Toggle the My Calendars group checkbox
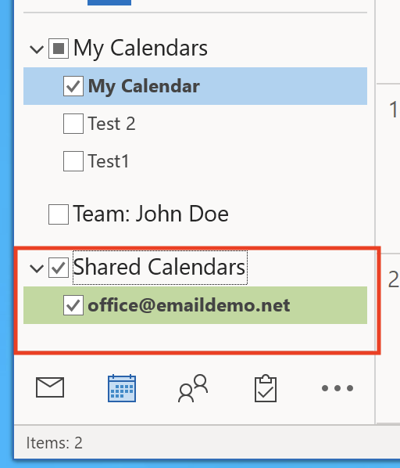This screenshot has width=400, height=468. tap(59, 48)
